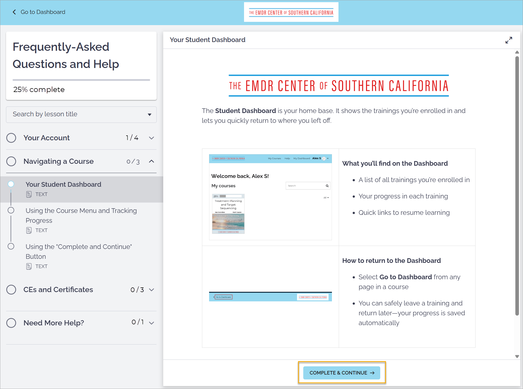This screenshot has width=523, height=389.
Task: Click the dashboard screenshot thumbnail
Action: pos(270,197)
